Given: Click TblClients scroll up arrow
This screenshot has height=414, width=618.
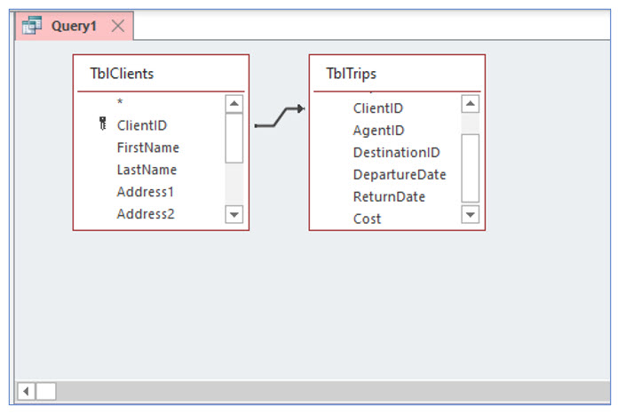Looking at the screenshot, I should pos(234,104).
